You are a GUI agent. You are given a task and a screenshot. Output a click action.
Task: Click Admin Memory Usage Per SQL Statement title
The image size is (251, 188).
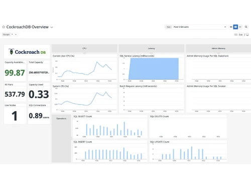tap(207, 56)
